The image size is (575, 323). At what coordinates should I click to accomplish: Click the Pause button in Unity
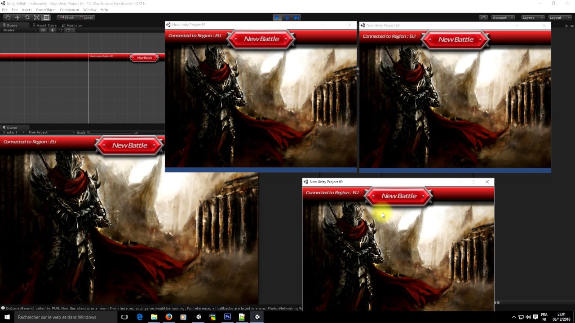(287, 17)
